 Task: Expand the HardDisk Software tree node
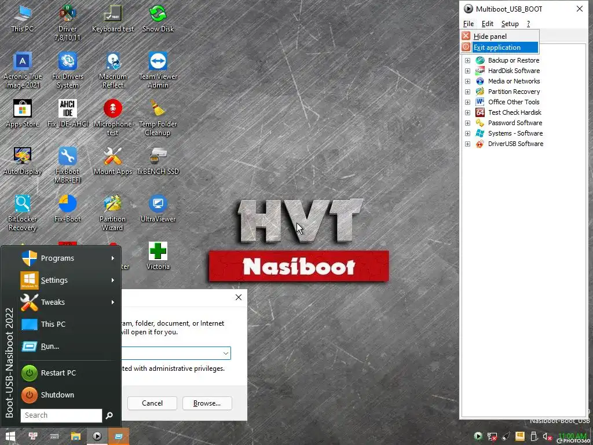[467, 71]
